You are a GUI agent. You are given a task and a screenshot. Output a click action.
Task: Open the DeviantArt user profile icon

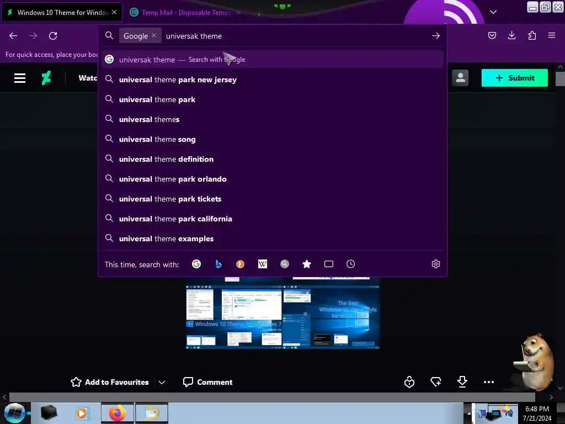460,77
